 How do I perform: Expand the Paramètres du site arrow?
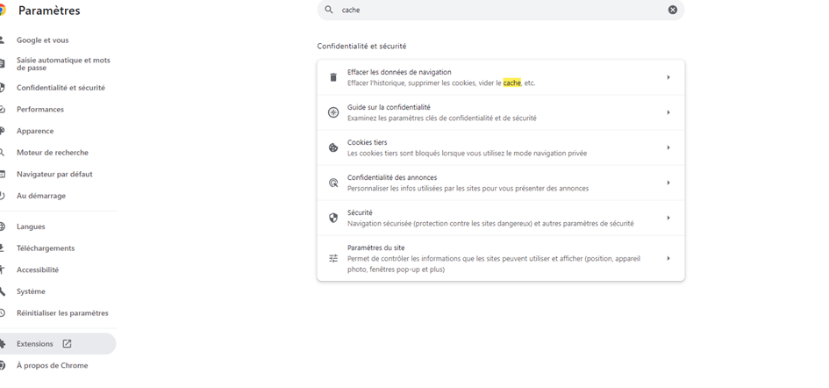668,258
